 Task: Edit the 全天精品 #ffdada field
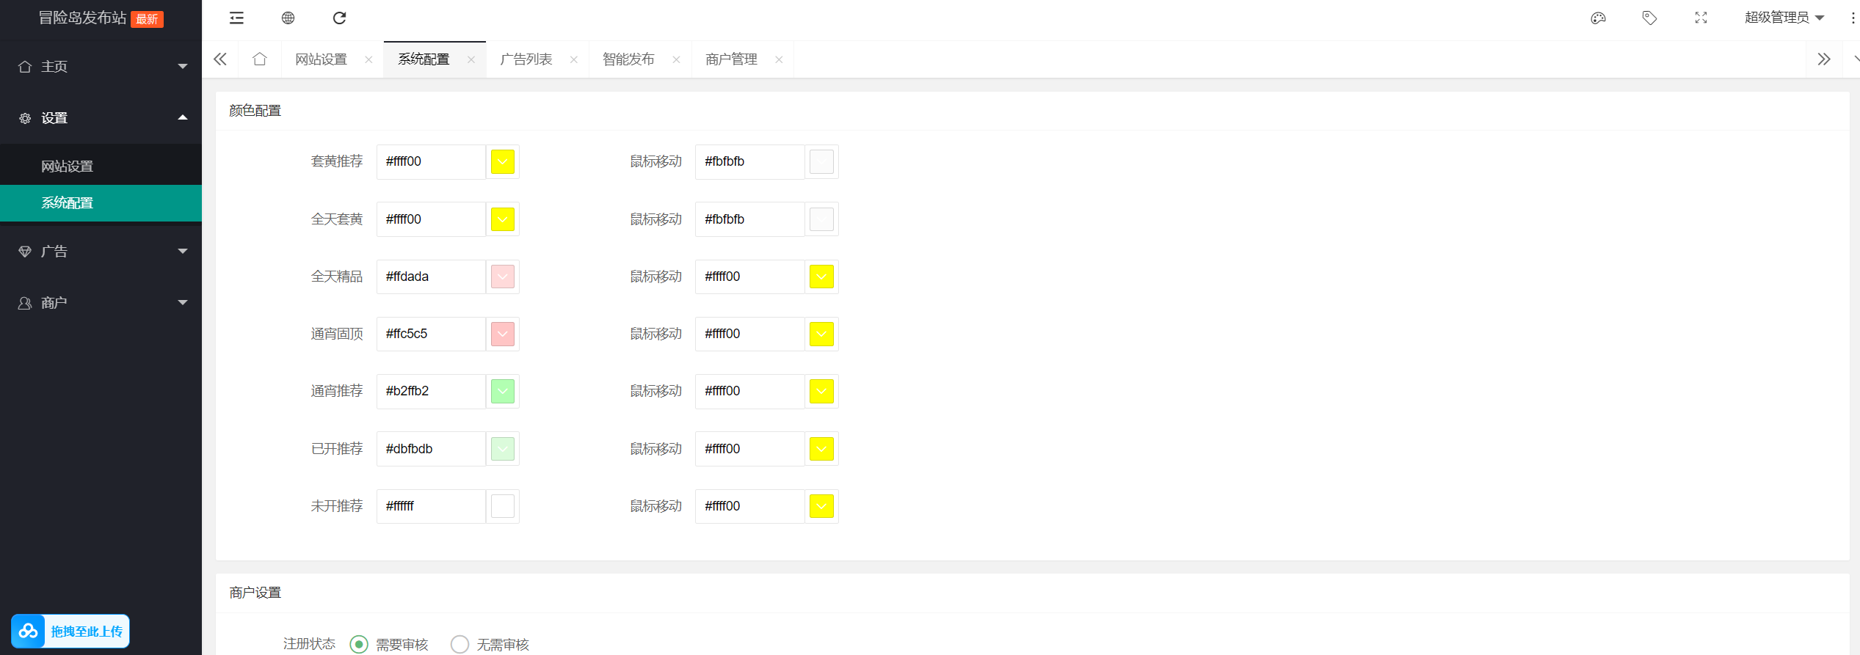[431, 277]
